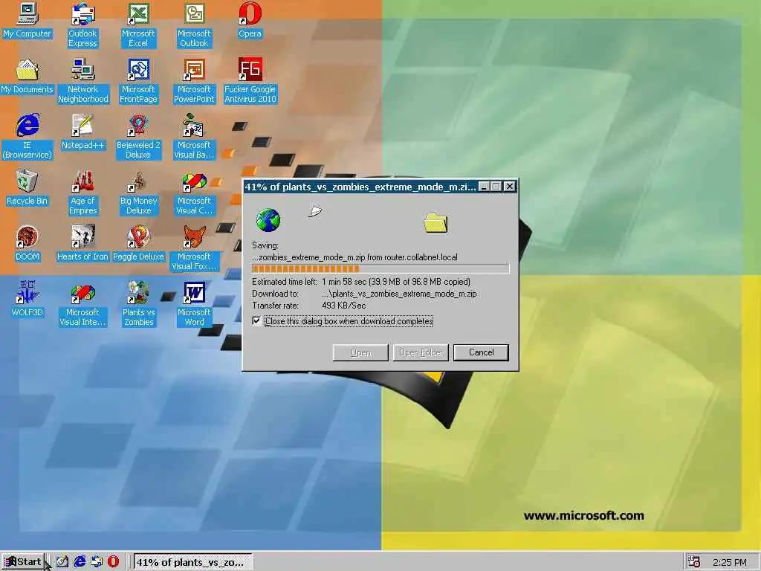
Task: Click the 'Download to:' file path text
Action: [x=399, y=294]
